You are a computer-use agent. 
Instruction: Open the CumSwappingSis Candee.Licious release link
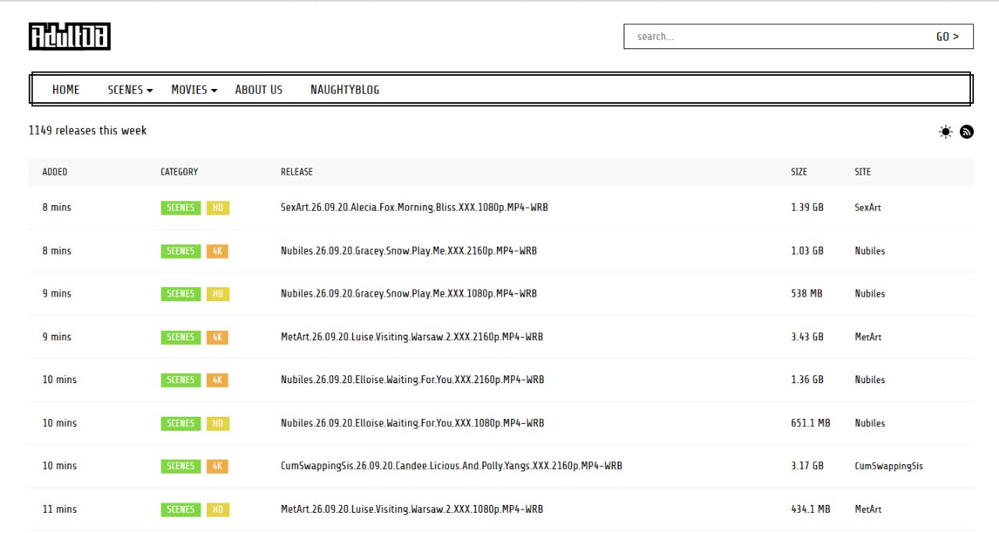click(452, 466)
